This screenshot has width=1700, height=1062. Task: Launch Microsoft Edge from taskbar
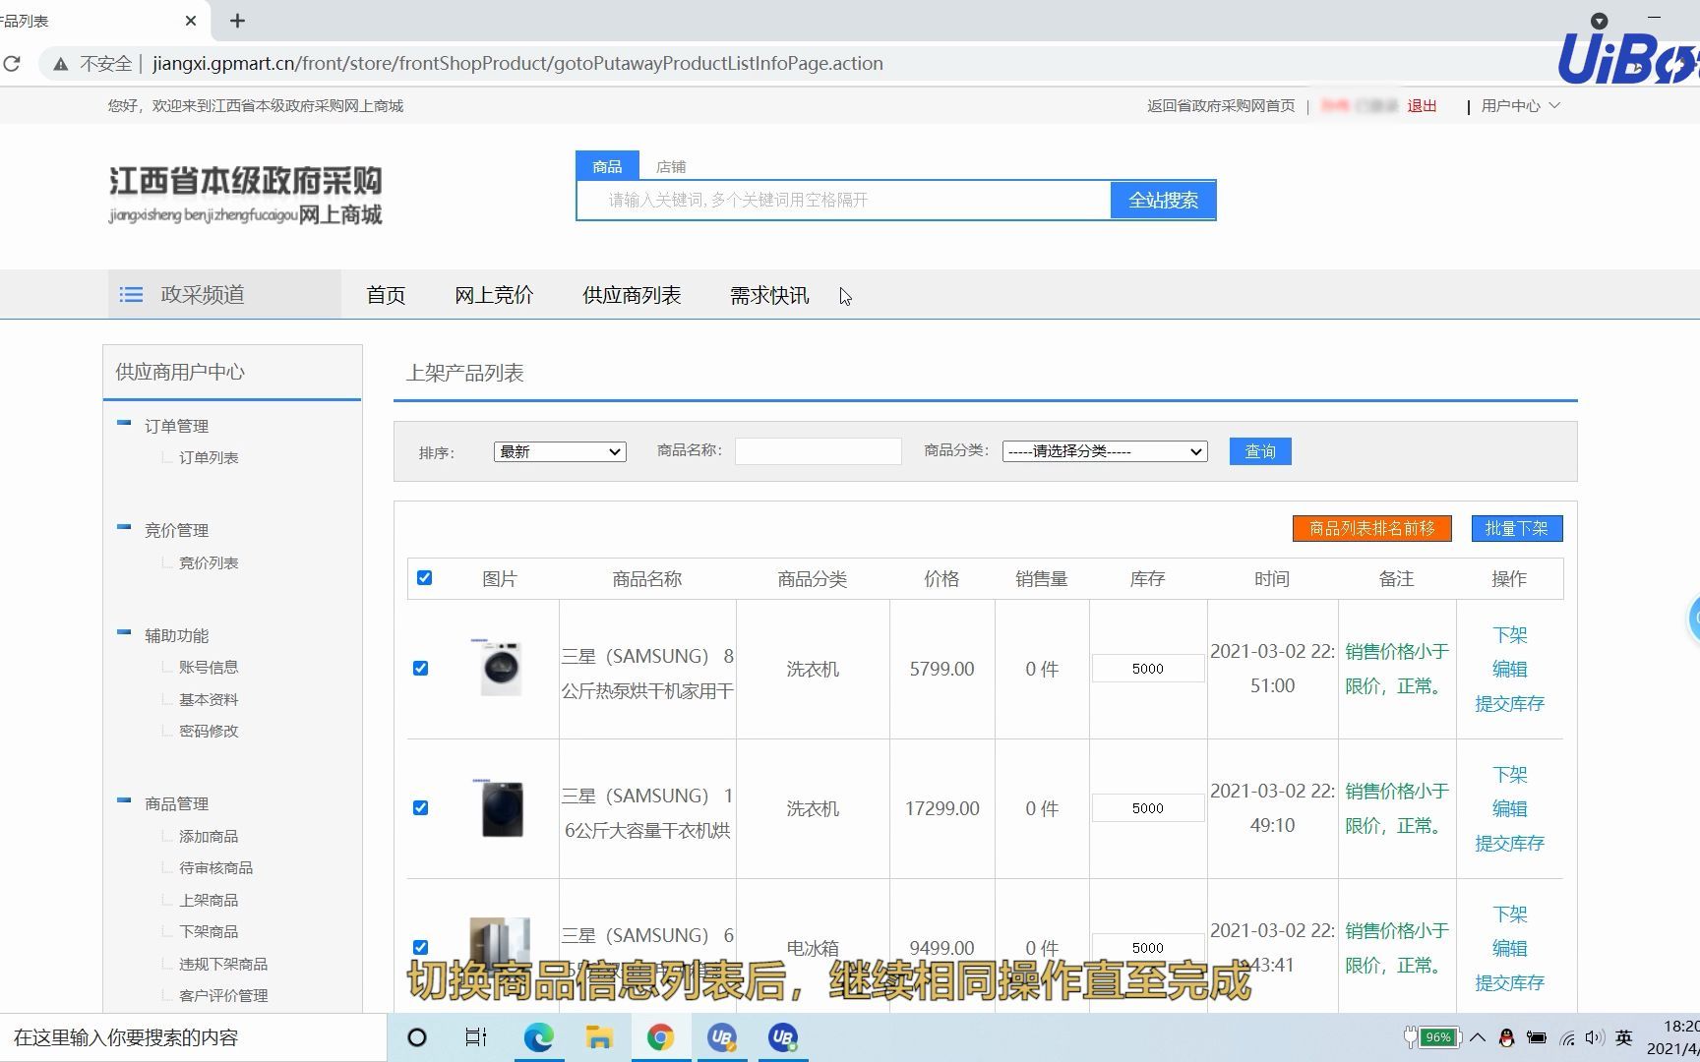(x=538, y=1037)
